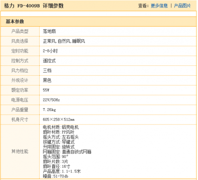Select the title 格力 FD-4009B 详细参数
This screenshot has width=198, height=180.
click(x=34, y=6)
